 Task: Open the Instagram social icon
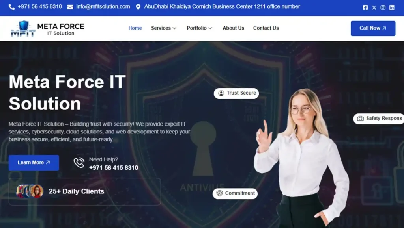tap(383, 7)
